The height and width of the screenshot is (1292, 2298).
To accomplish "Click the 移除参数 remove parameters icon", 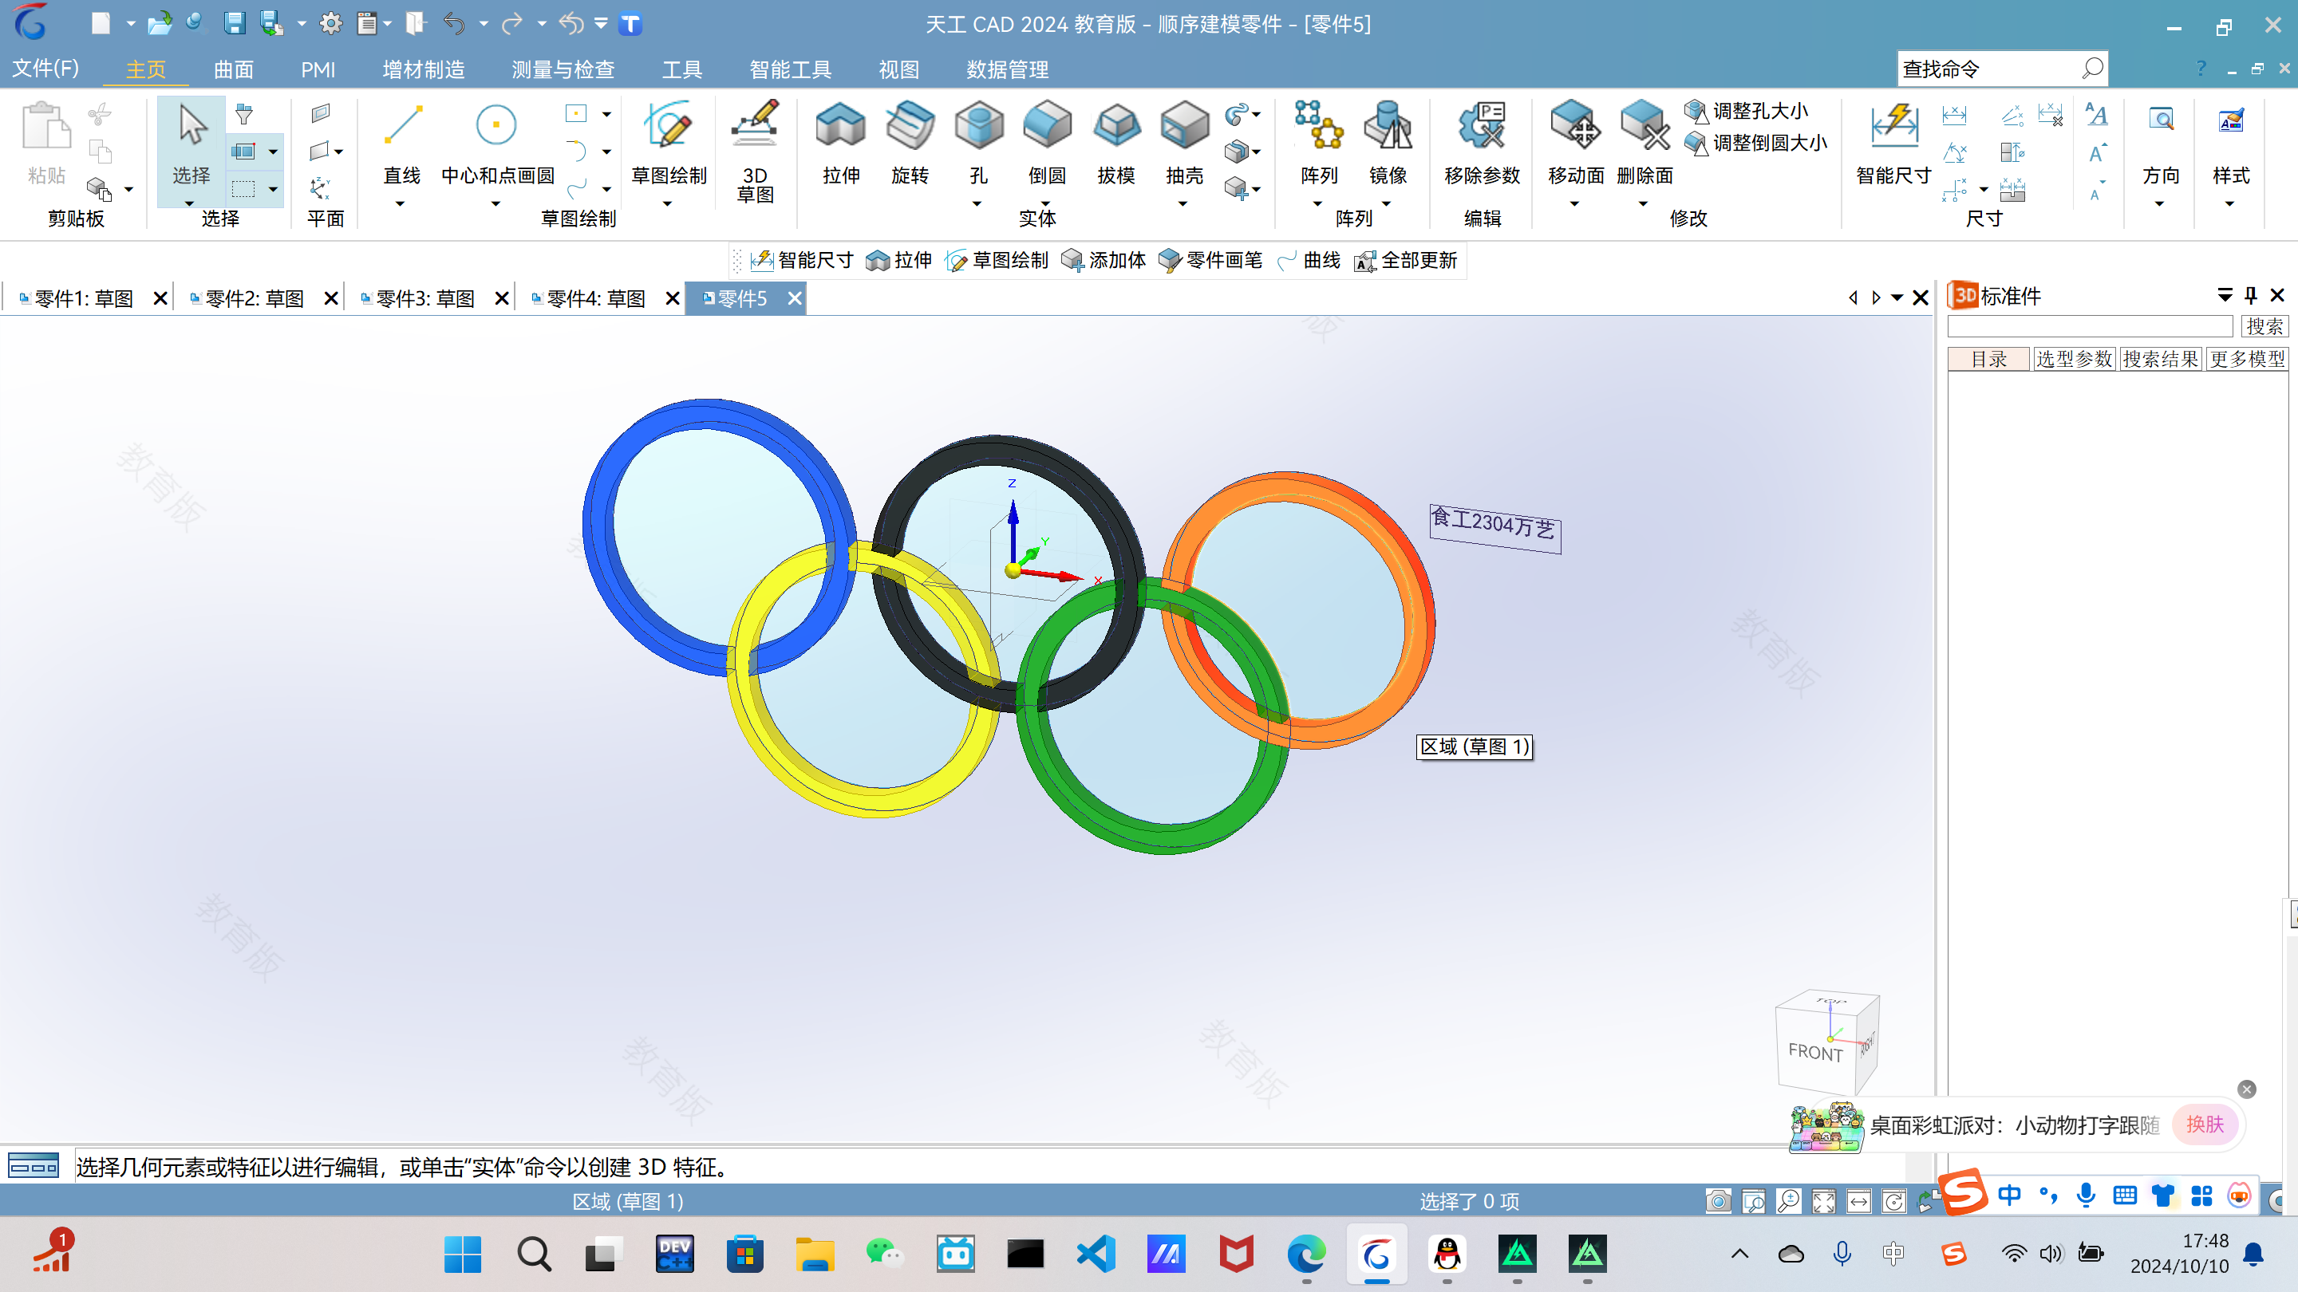I will tap(1482, 125).
